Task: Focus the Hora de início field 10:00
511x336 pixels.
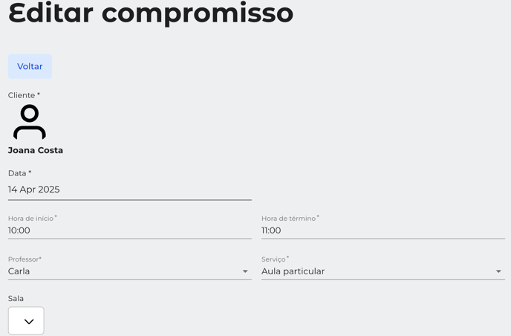Action: 130,230
